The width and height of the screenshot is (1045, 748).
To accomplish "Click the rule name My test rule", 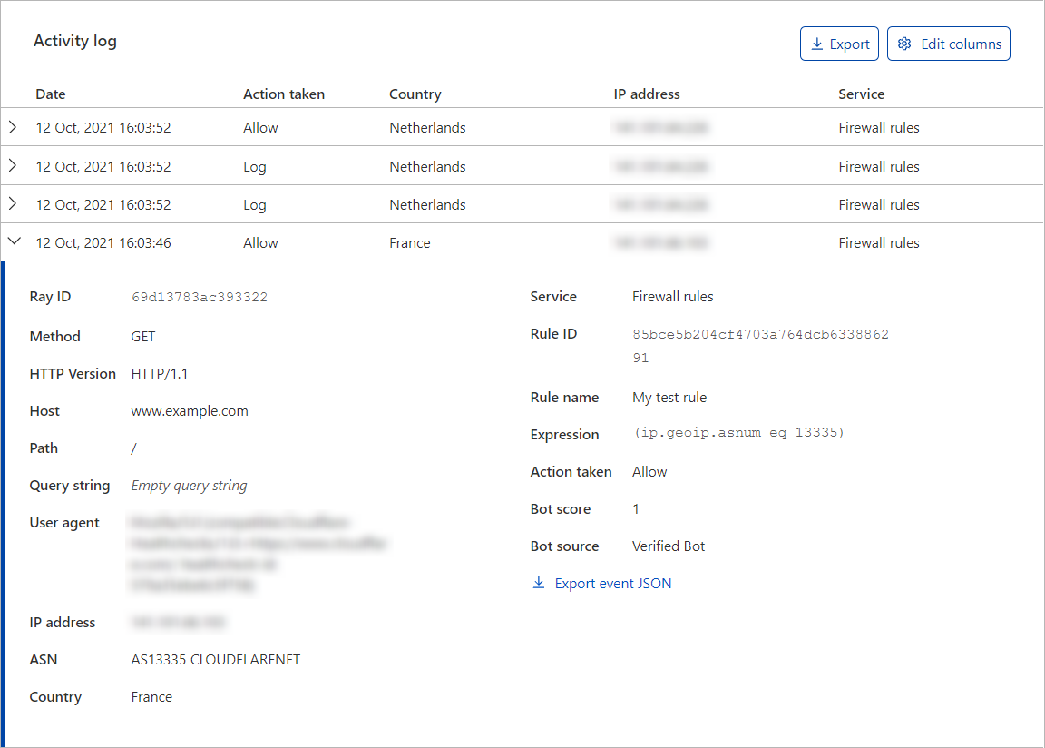I will tap(669, 397).
